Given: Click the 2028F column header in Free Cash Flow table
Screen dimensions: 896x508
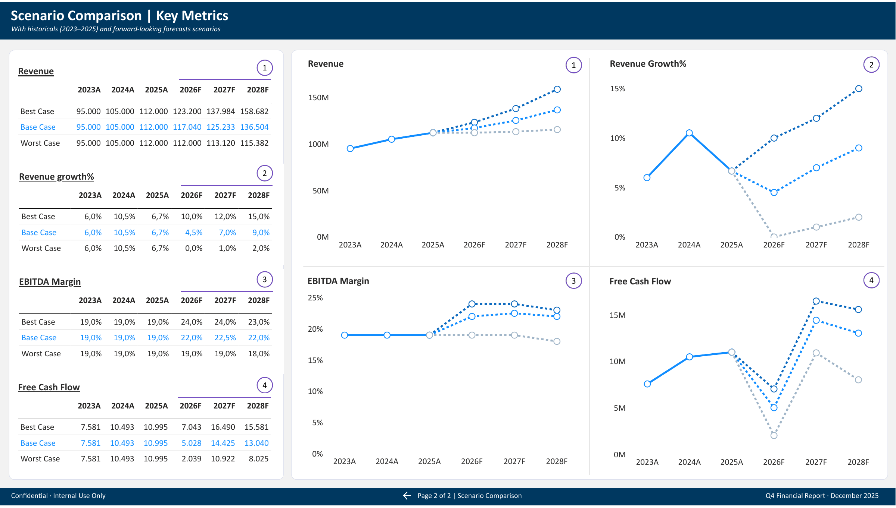Looking at the screenshot, I should click(x=258, y=406).
